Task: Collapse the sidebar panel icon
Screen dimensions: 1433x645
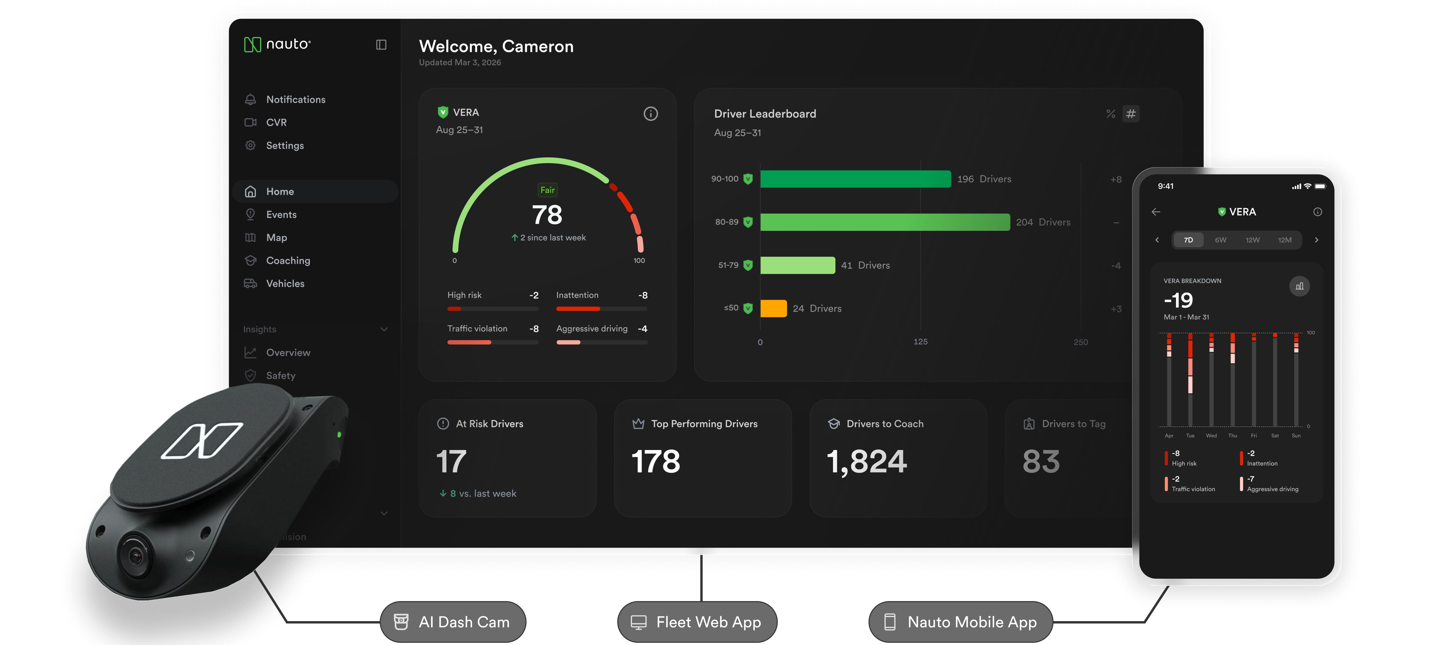Action: 381,44
